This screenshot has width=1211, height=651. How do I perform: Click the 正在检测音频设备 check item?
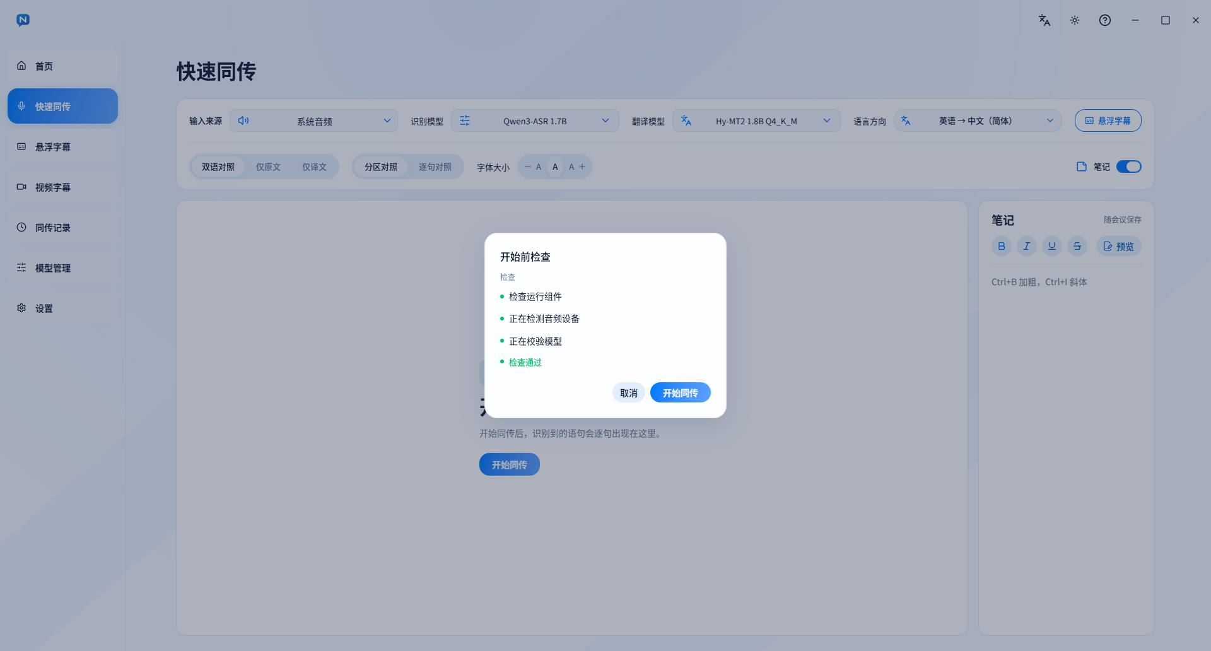(544, 319)
